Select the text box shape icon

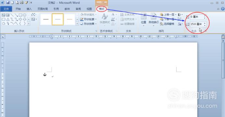pyautogui.click(x=4, y=15)
